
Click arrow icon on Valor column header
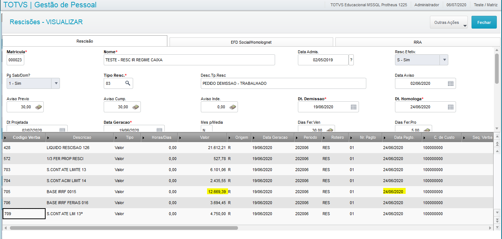coord(181,138)
